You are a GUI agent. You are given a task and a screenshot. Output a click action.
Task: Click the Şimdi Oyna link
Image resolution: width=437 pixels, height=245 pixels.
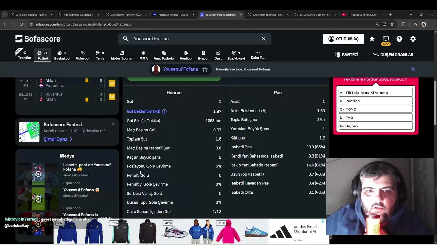(x=58, y=139)
